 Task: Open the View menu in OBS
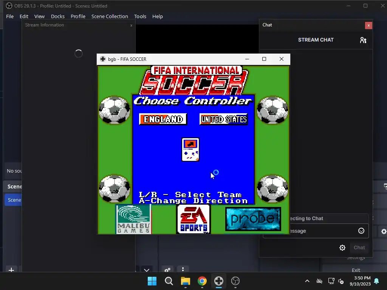click(39, 16)
